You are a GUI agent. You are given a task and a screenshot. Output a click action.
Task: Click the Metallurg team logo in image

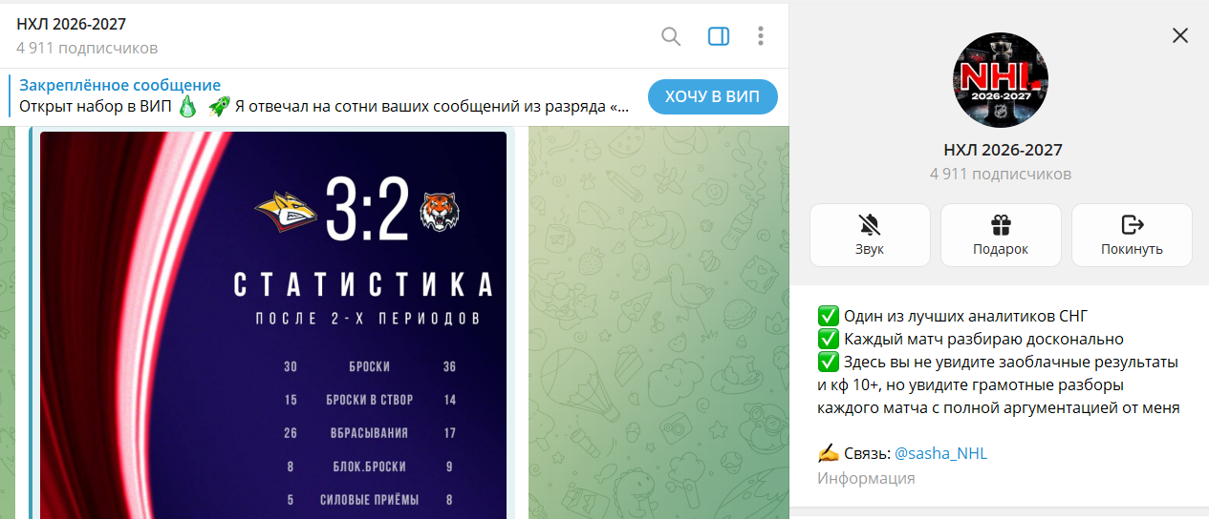[x=286, y=210]
